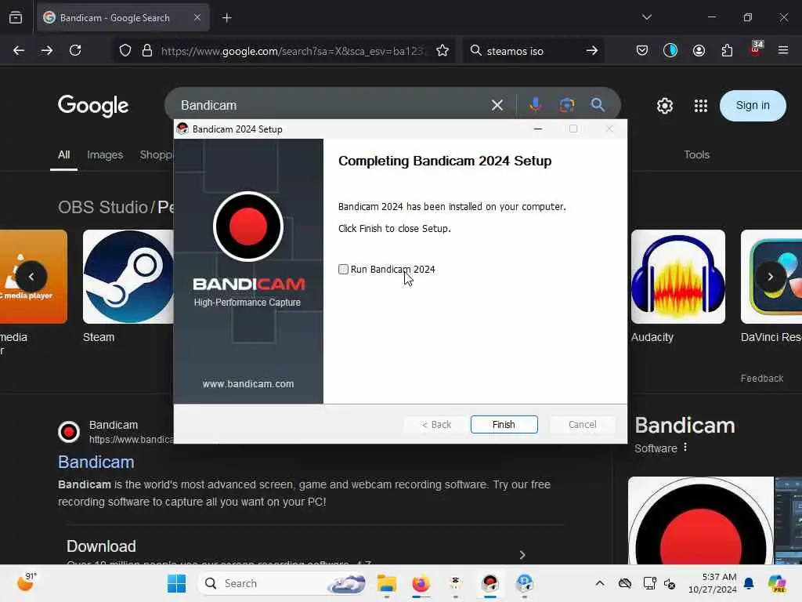
Task: Check the Run Bandicam 2024 checkbox
Action: [x=343, y=270]
